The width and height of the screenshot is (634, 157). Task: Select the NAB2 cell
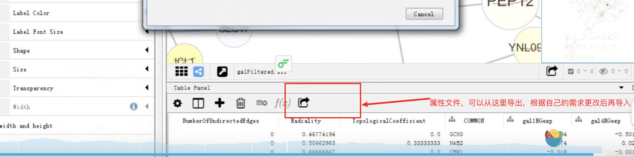(456, 143)
